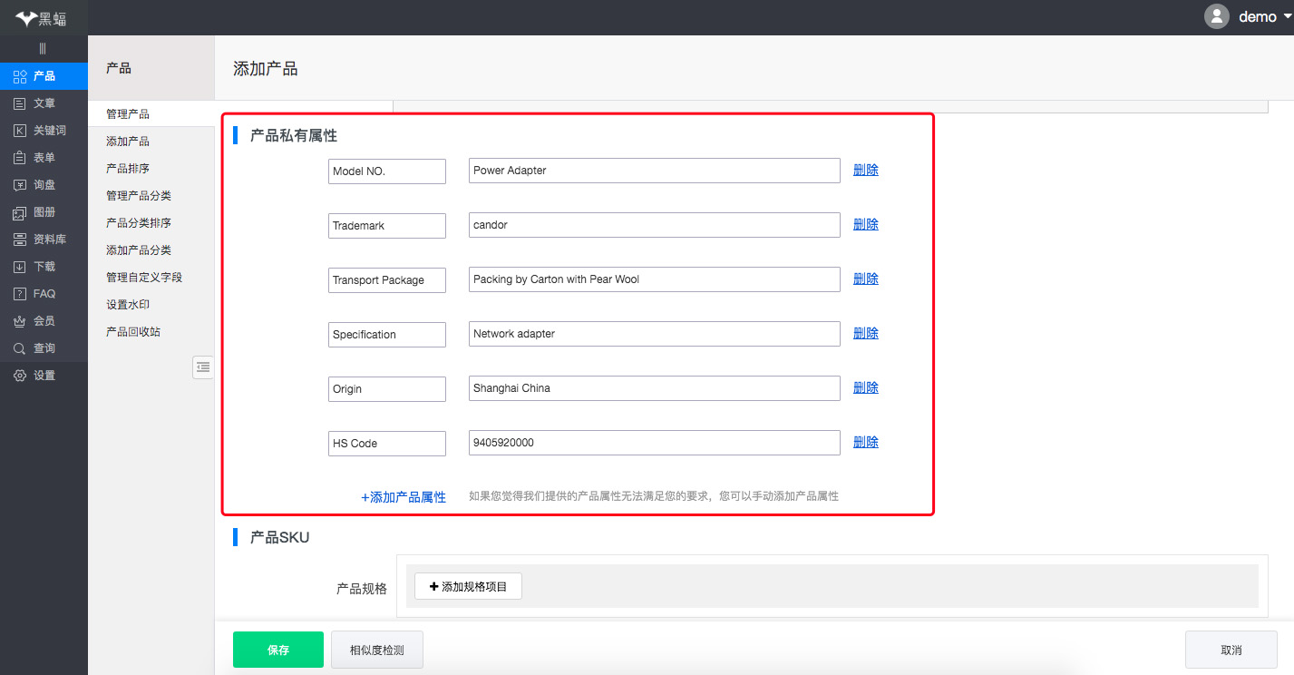Collapse the main sidebar with top handle
1294x675 pixels.
(x=43, y=48)
